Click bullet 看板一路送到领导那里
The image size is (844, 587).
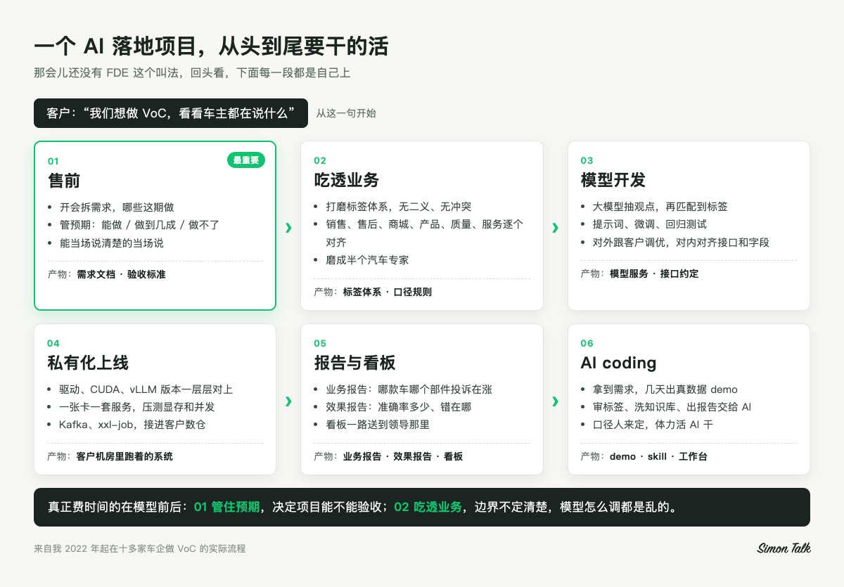pos(378,425)
